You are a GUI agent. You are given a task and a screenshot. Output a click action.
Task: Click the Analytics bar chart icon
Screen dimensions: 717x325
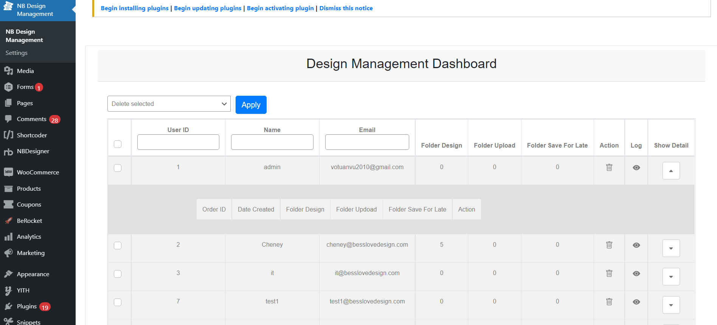coord(8,237)
